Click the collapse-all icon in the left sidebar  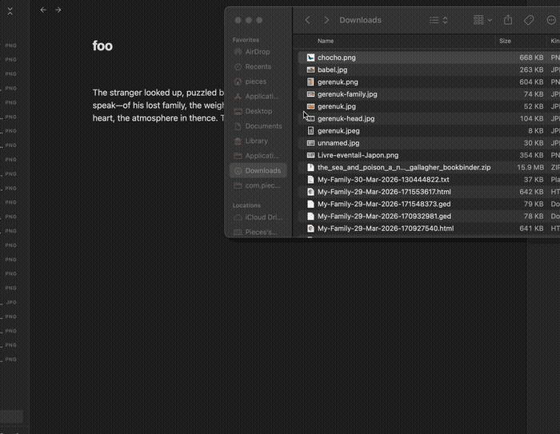(x=10, y=10)
